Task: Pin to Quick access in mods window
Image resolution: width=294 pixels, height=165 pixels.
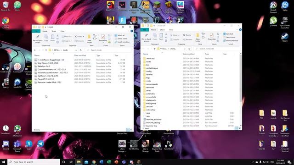Action: (x=38, y=38)
